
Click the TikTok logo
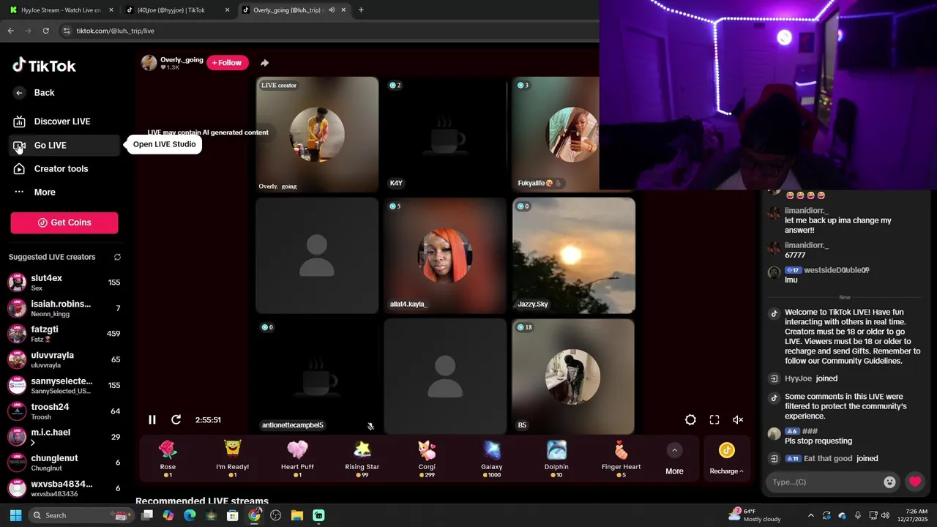tap(44, 66)
